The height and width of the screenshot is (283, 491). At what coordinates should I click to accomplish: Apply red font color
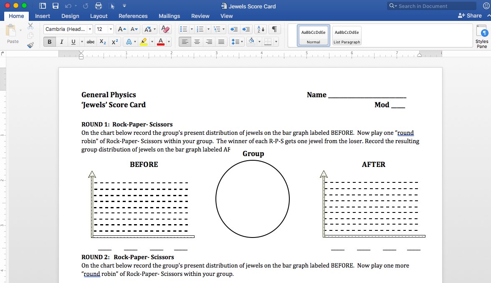[x=161, y=42]
